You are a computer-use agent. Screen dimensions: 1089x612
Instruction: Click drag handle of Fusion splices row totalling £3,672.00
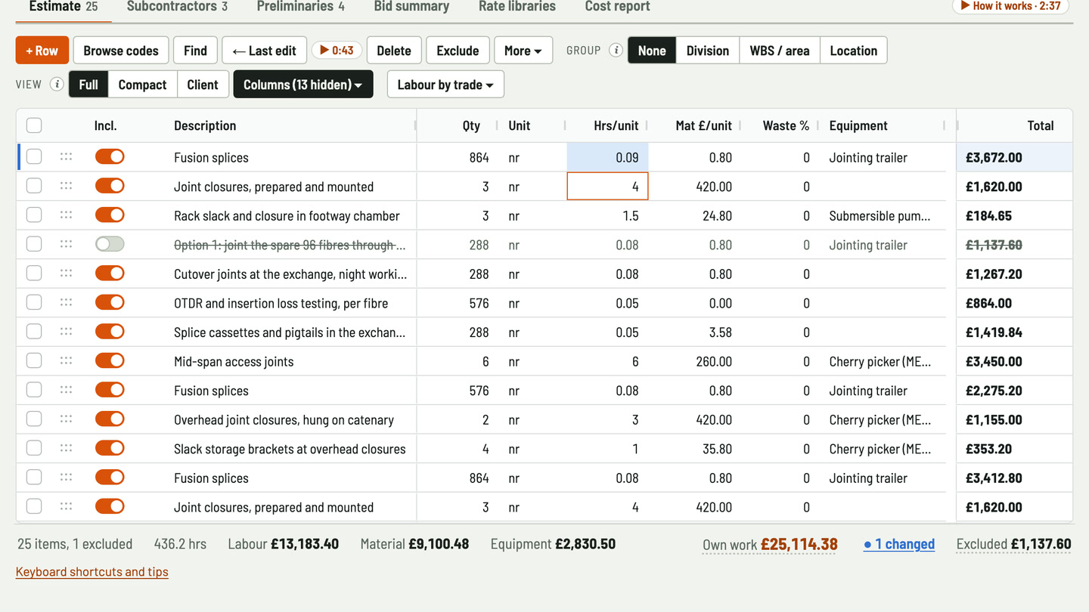(66, 157)
